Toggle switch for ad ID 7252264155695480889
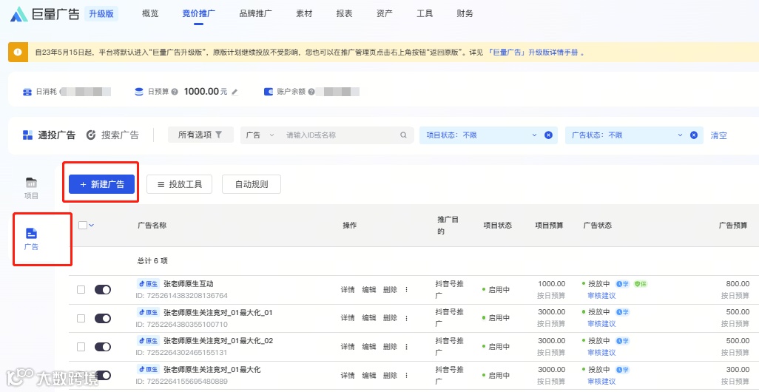This screenshot has width=759, height=392. coord(103,375)
